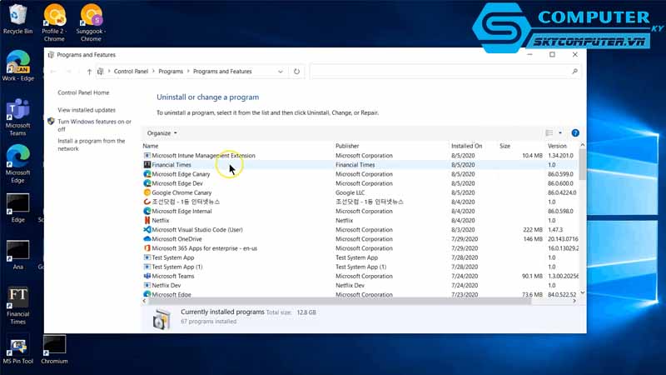Screen dimensions: 666x375
Task: Click the Microsoft OneDrive cloud icon
Action: click(x=147, y=239)
